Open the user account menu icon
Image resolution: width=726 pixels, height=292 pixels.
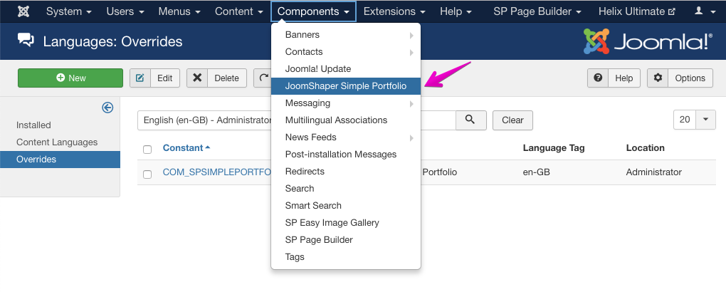[x=703, y=11]
